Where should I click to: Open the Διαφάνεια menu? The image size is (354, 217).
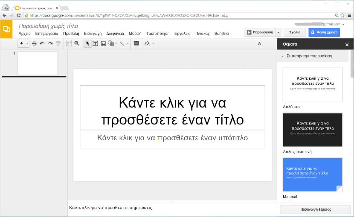[x=115, y=33]
